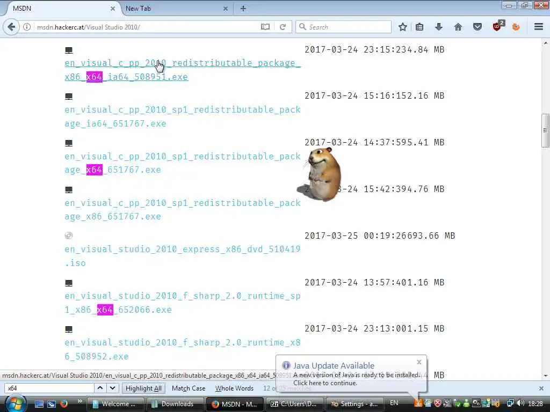
Task: Click the taskbar clock 18:28
Action: 535,403
